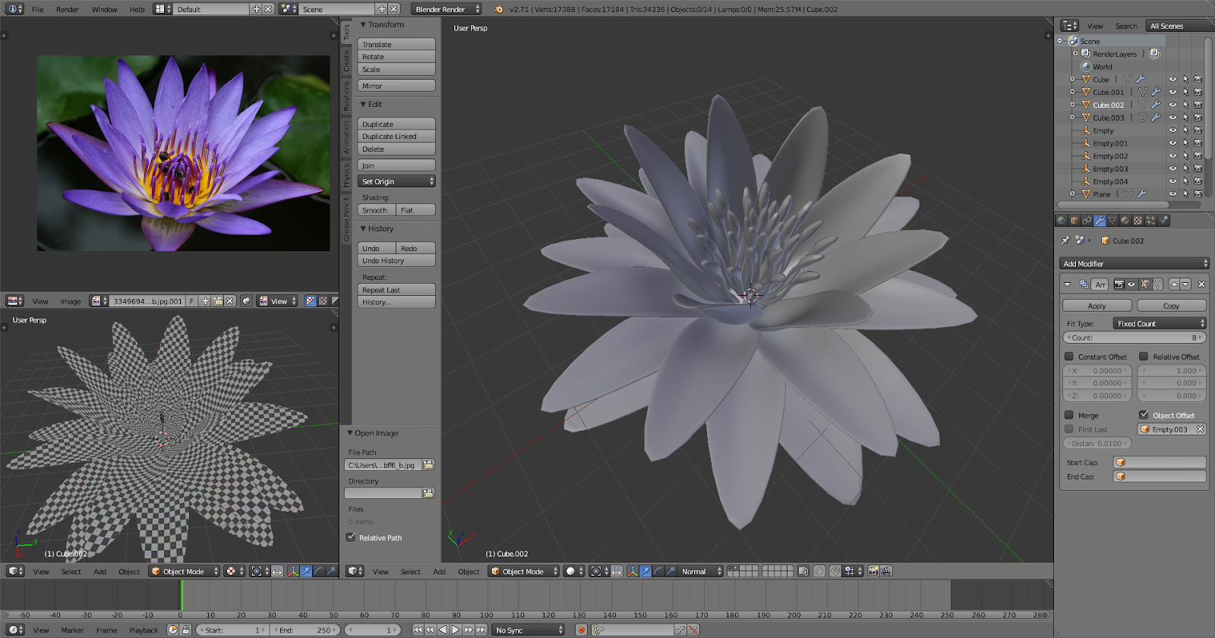Collapse the Transform panel in tool shelf
Image resolution: width=1215 pixels, height=638 pixels.
(364, 24)
